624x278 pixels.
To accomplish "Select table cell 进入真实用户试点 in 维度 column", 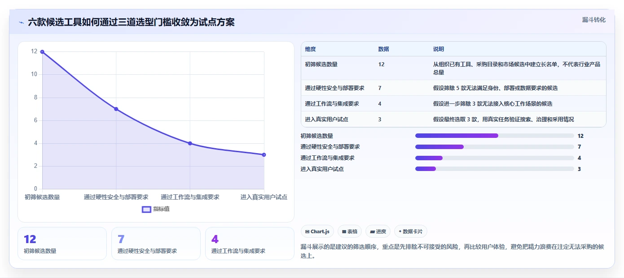I will click(326, 120).
